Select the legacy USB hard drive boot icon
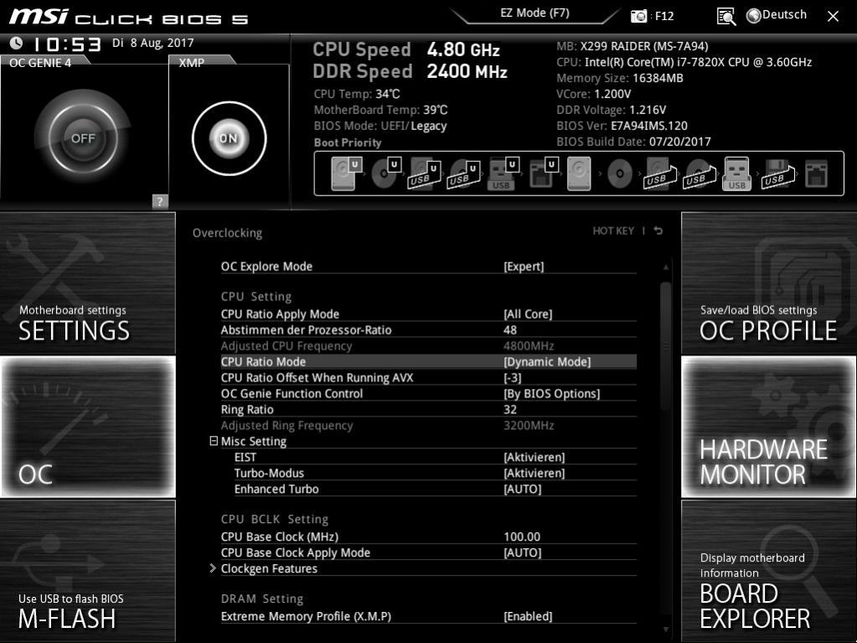This screenshot has height=643, width=857. coord(659,174)
